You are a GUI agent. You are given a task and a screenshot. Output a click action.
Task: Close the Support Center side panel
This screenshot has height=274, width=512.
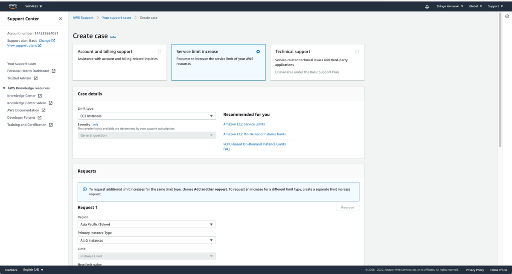(60, 19)
